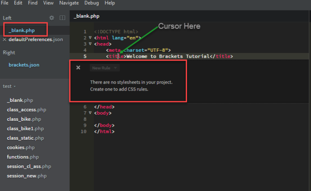Image resolution: width=311 pixels, height=191 pixels.
Task: Open the Edit menu
Action: 18,3
